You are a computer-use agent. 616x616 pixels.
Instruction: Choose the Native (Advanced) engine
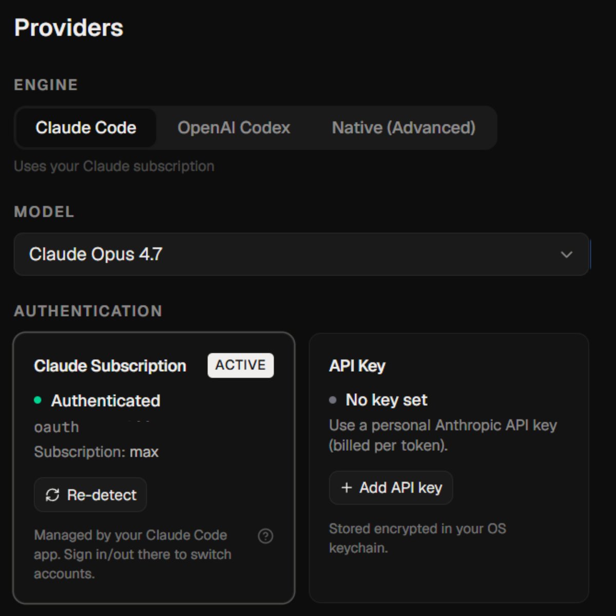pyautogui.click(x=403, y=128)
